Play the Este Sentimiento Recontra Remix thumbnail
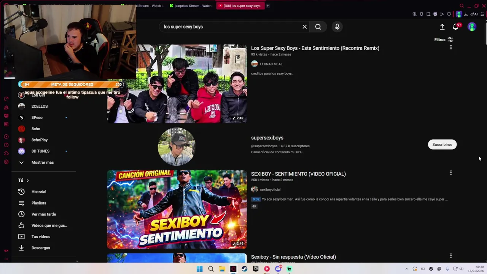487x274 pixels. [177, 84]
